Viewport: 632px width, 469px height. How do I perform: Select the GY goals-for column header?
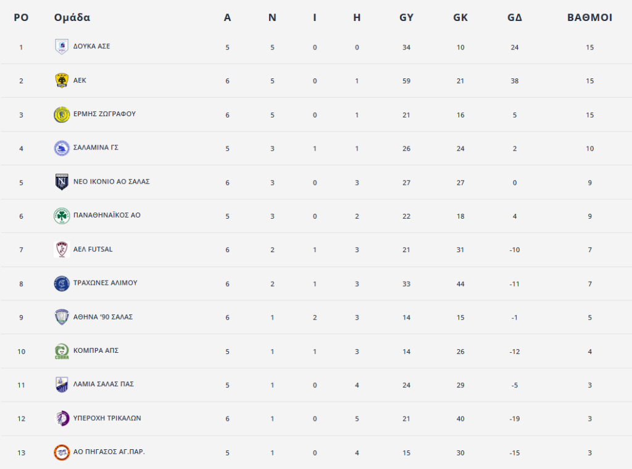(406, 17)
